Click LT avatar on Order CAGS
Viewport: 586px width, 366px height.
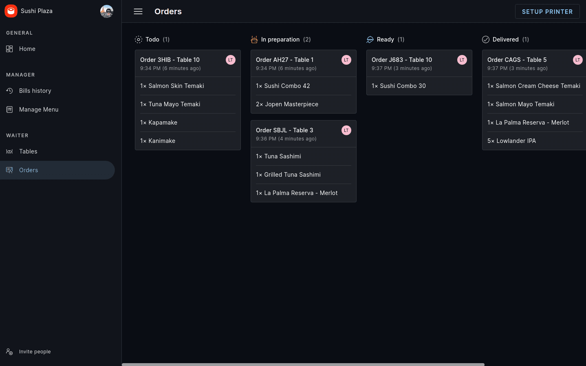[x=578, y=60]
